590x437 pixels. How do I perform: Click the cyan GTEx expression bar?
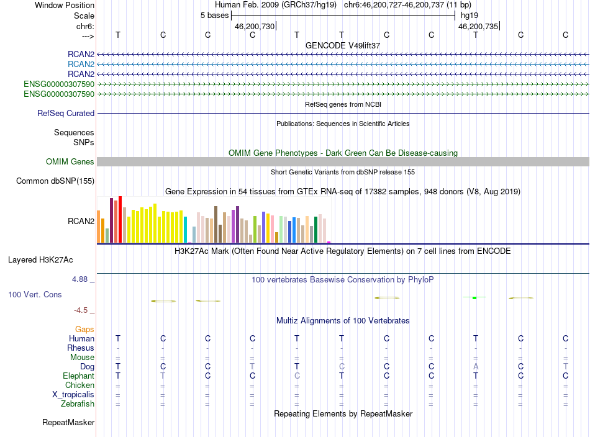tap(185, 230)
